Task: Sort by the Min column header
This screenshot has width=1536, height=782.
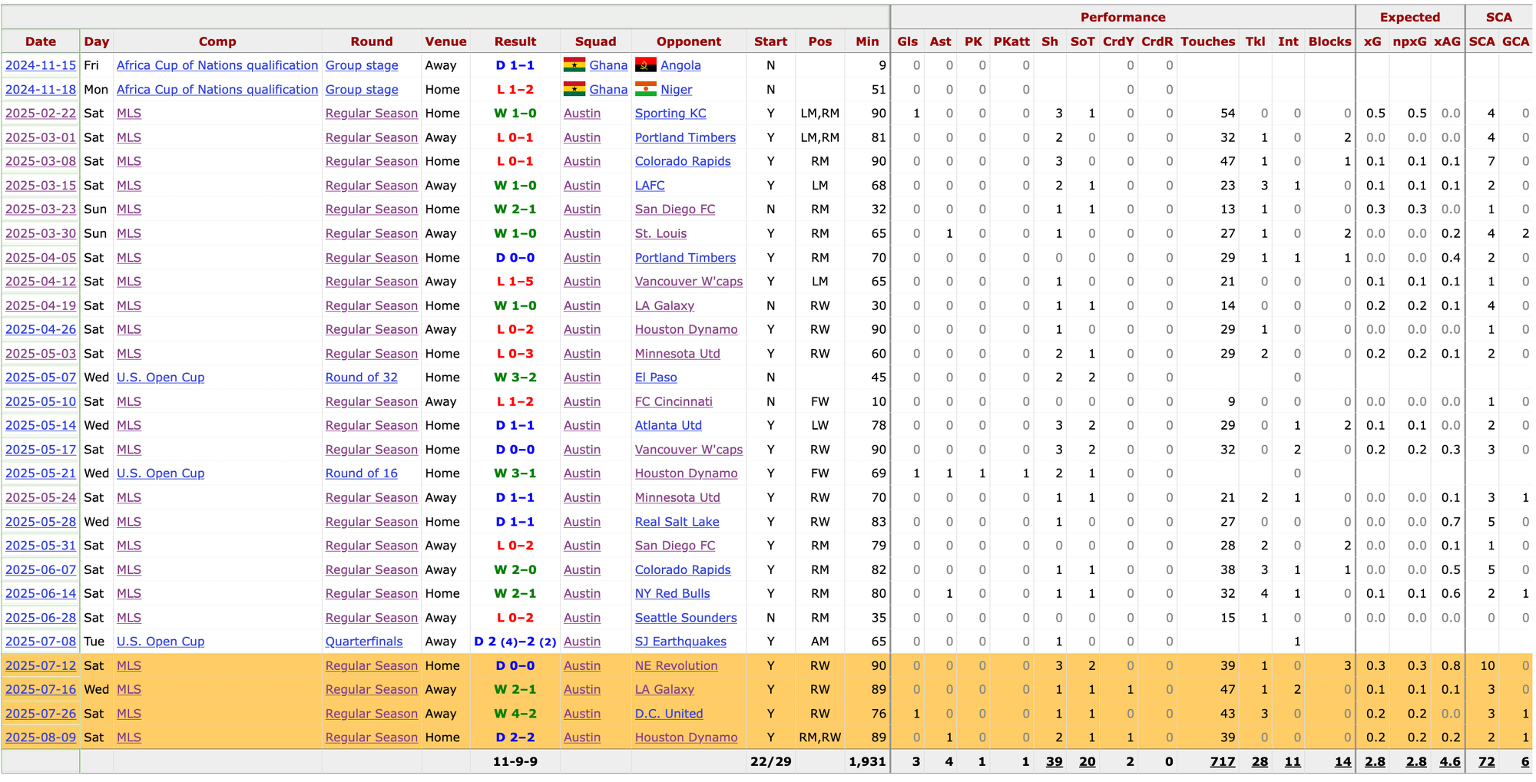Action: click(867, 41)
